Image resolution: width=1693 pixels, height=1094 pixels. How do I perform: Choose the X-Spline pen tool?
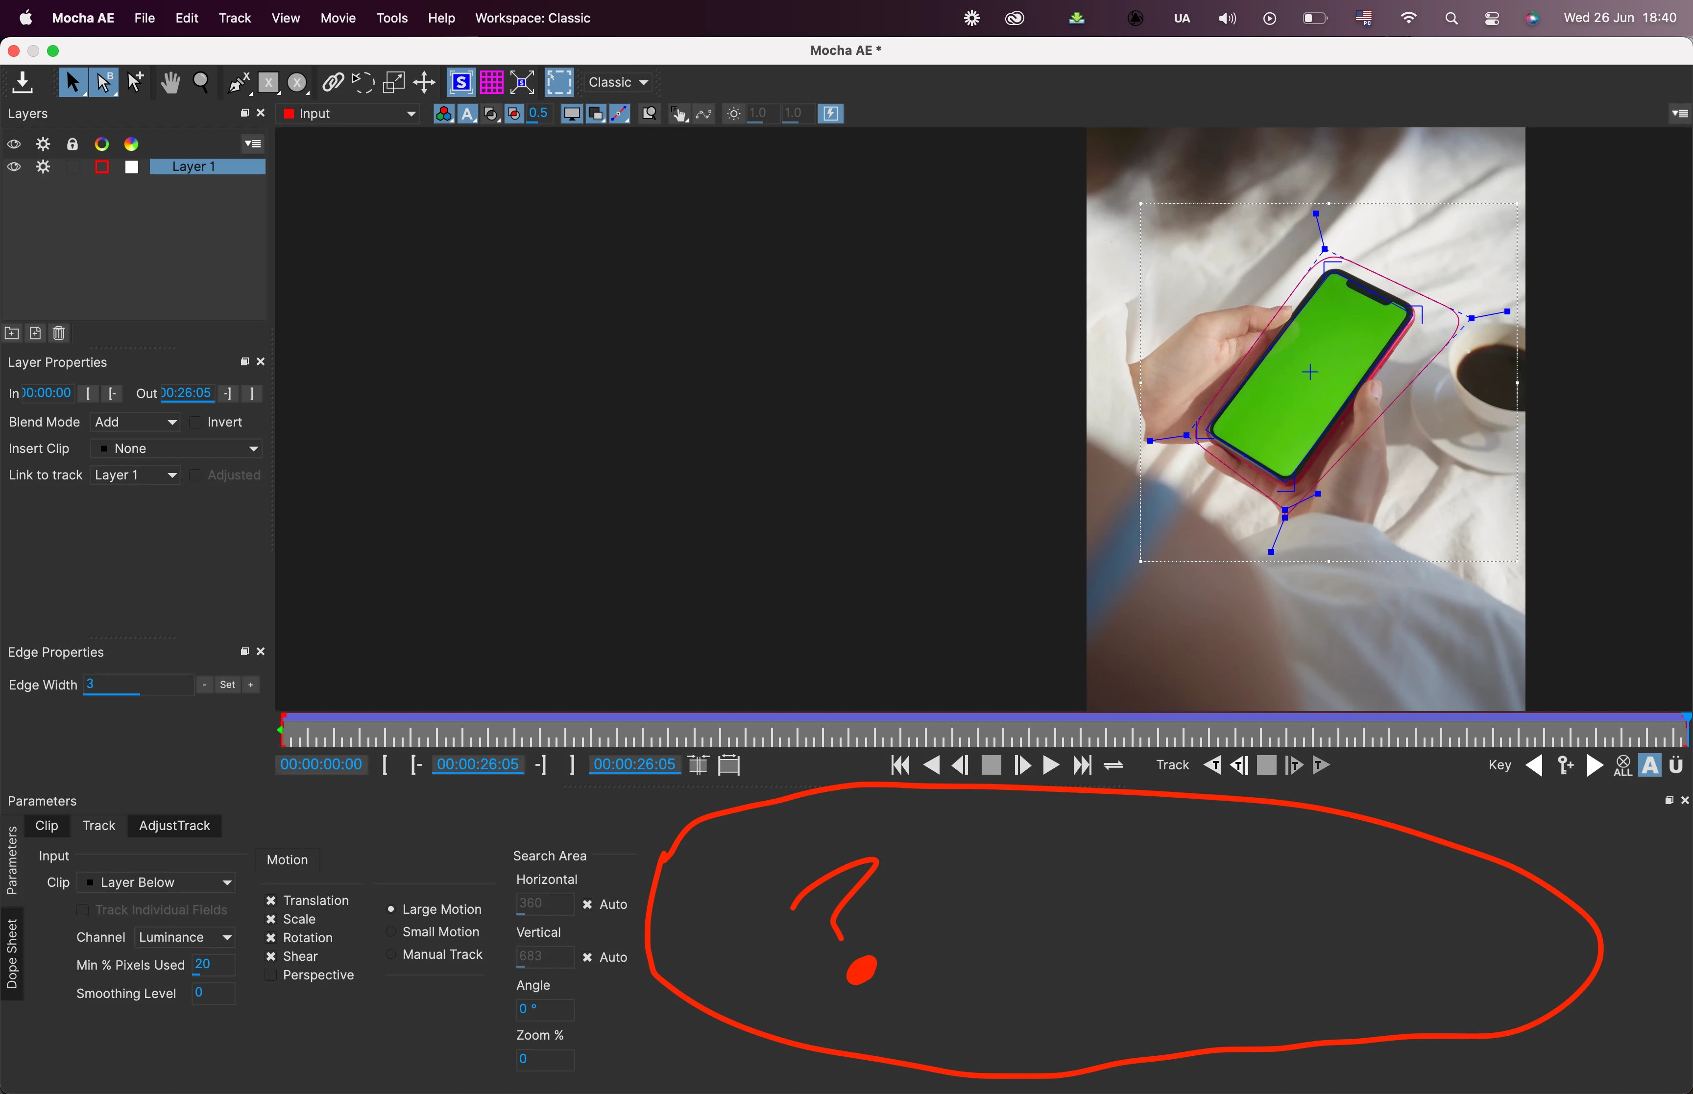239,83
